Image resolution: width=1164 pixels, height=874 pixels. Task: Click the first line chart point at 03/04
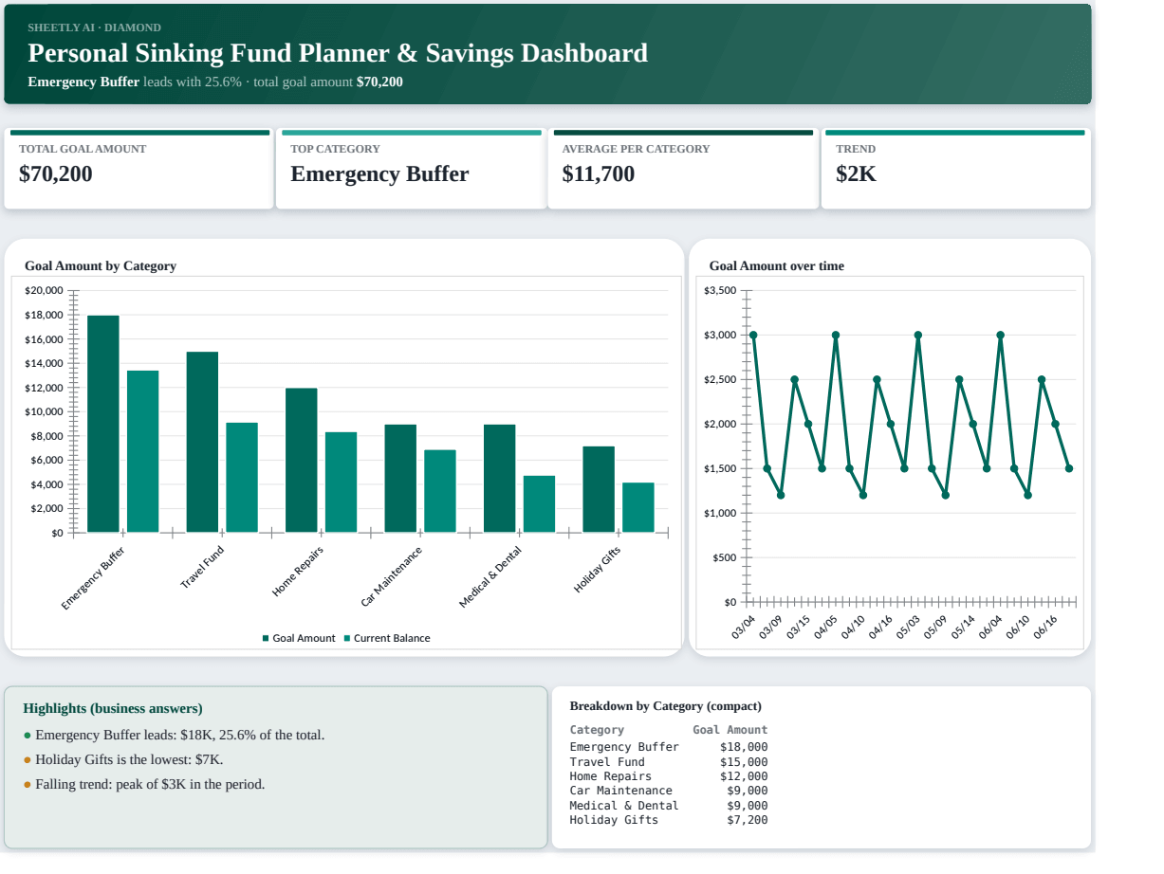[x=753, y=335]
